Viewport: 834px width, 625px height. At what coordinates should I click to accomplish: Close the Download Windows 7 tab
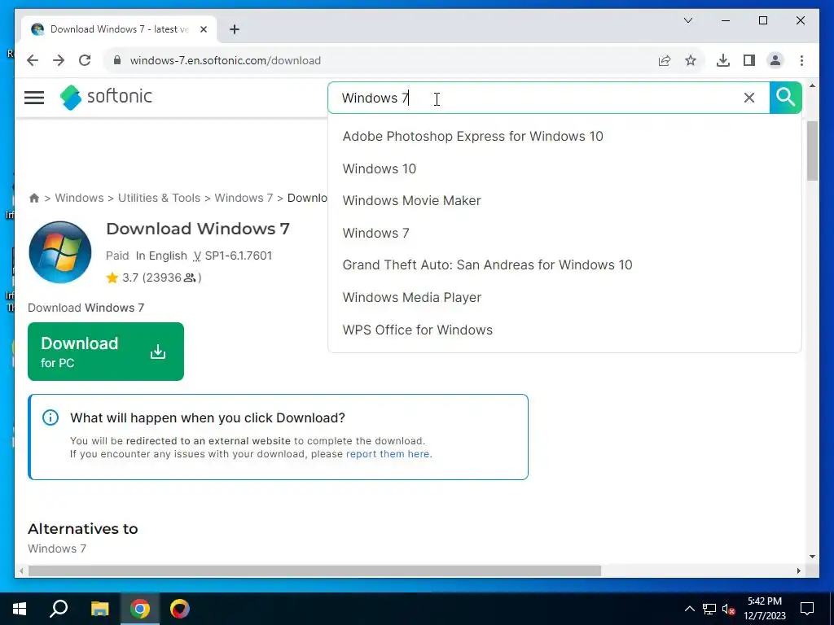[203, 29]
